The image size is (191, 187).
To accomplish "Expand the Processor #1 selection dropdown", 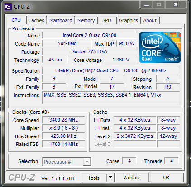I will point(87,162).
